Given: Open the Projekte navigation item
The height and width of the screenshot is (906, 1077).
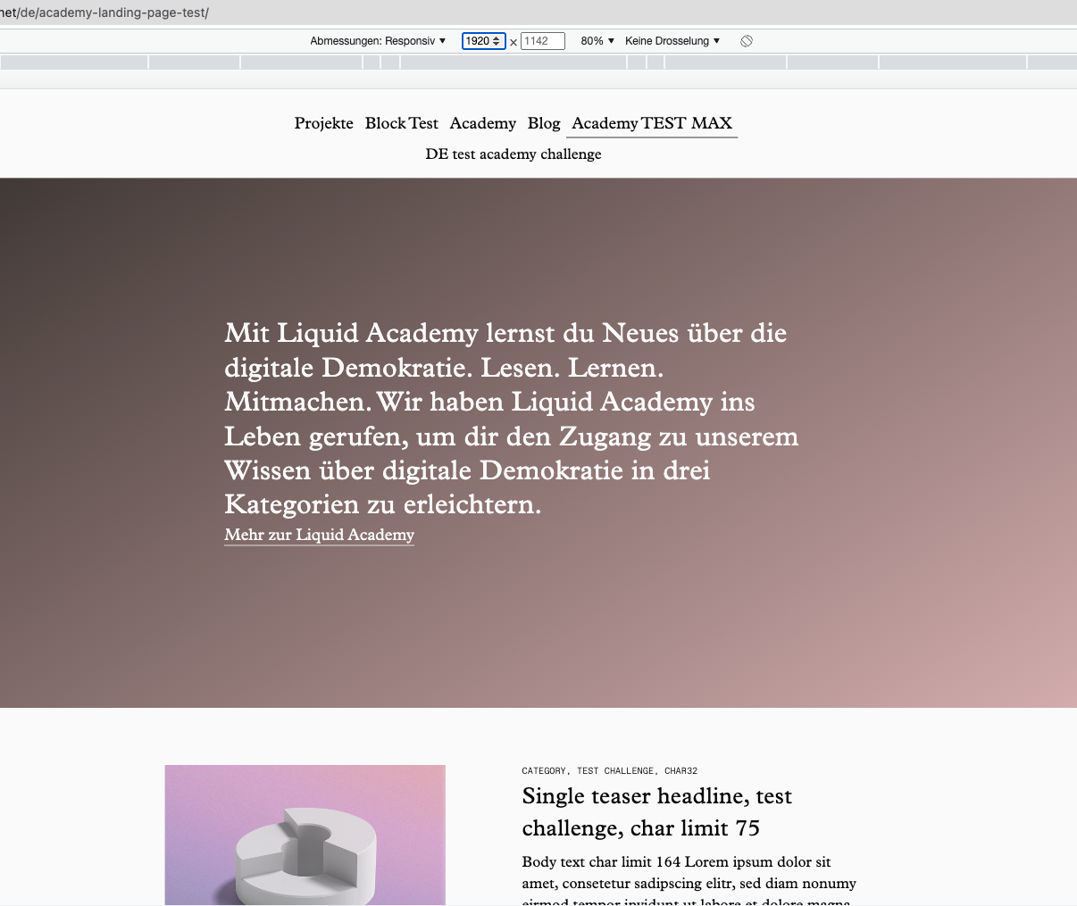Looking at the screenshot, I should pyautogui.click(x=324, y=123).
